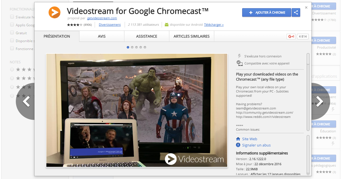Screen dimensions: 342x179
Task: Toggle the Gratuit checkbox in background sidebar
Action: [12, 33]
